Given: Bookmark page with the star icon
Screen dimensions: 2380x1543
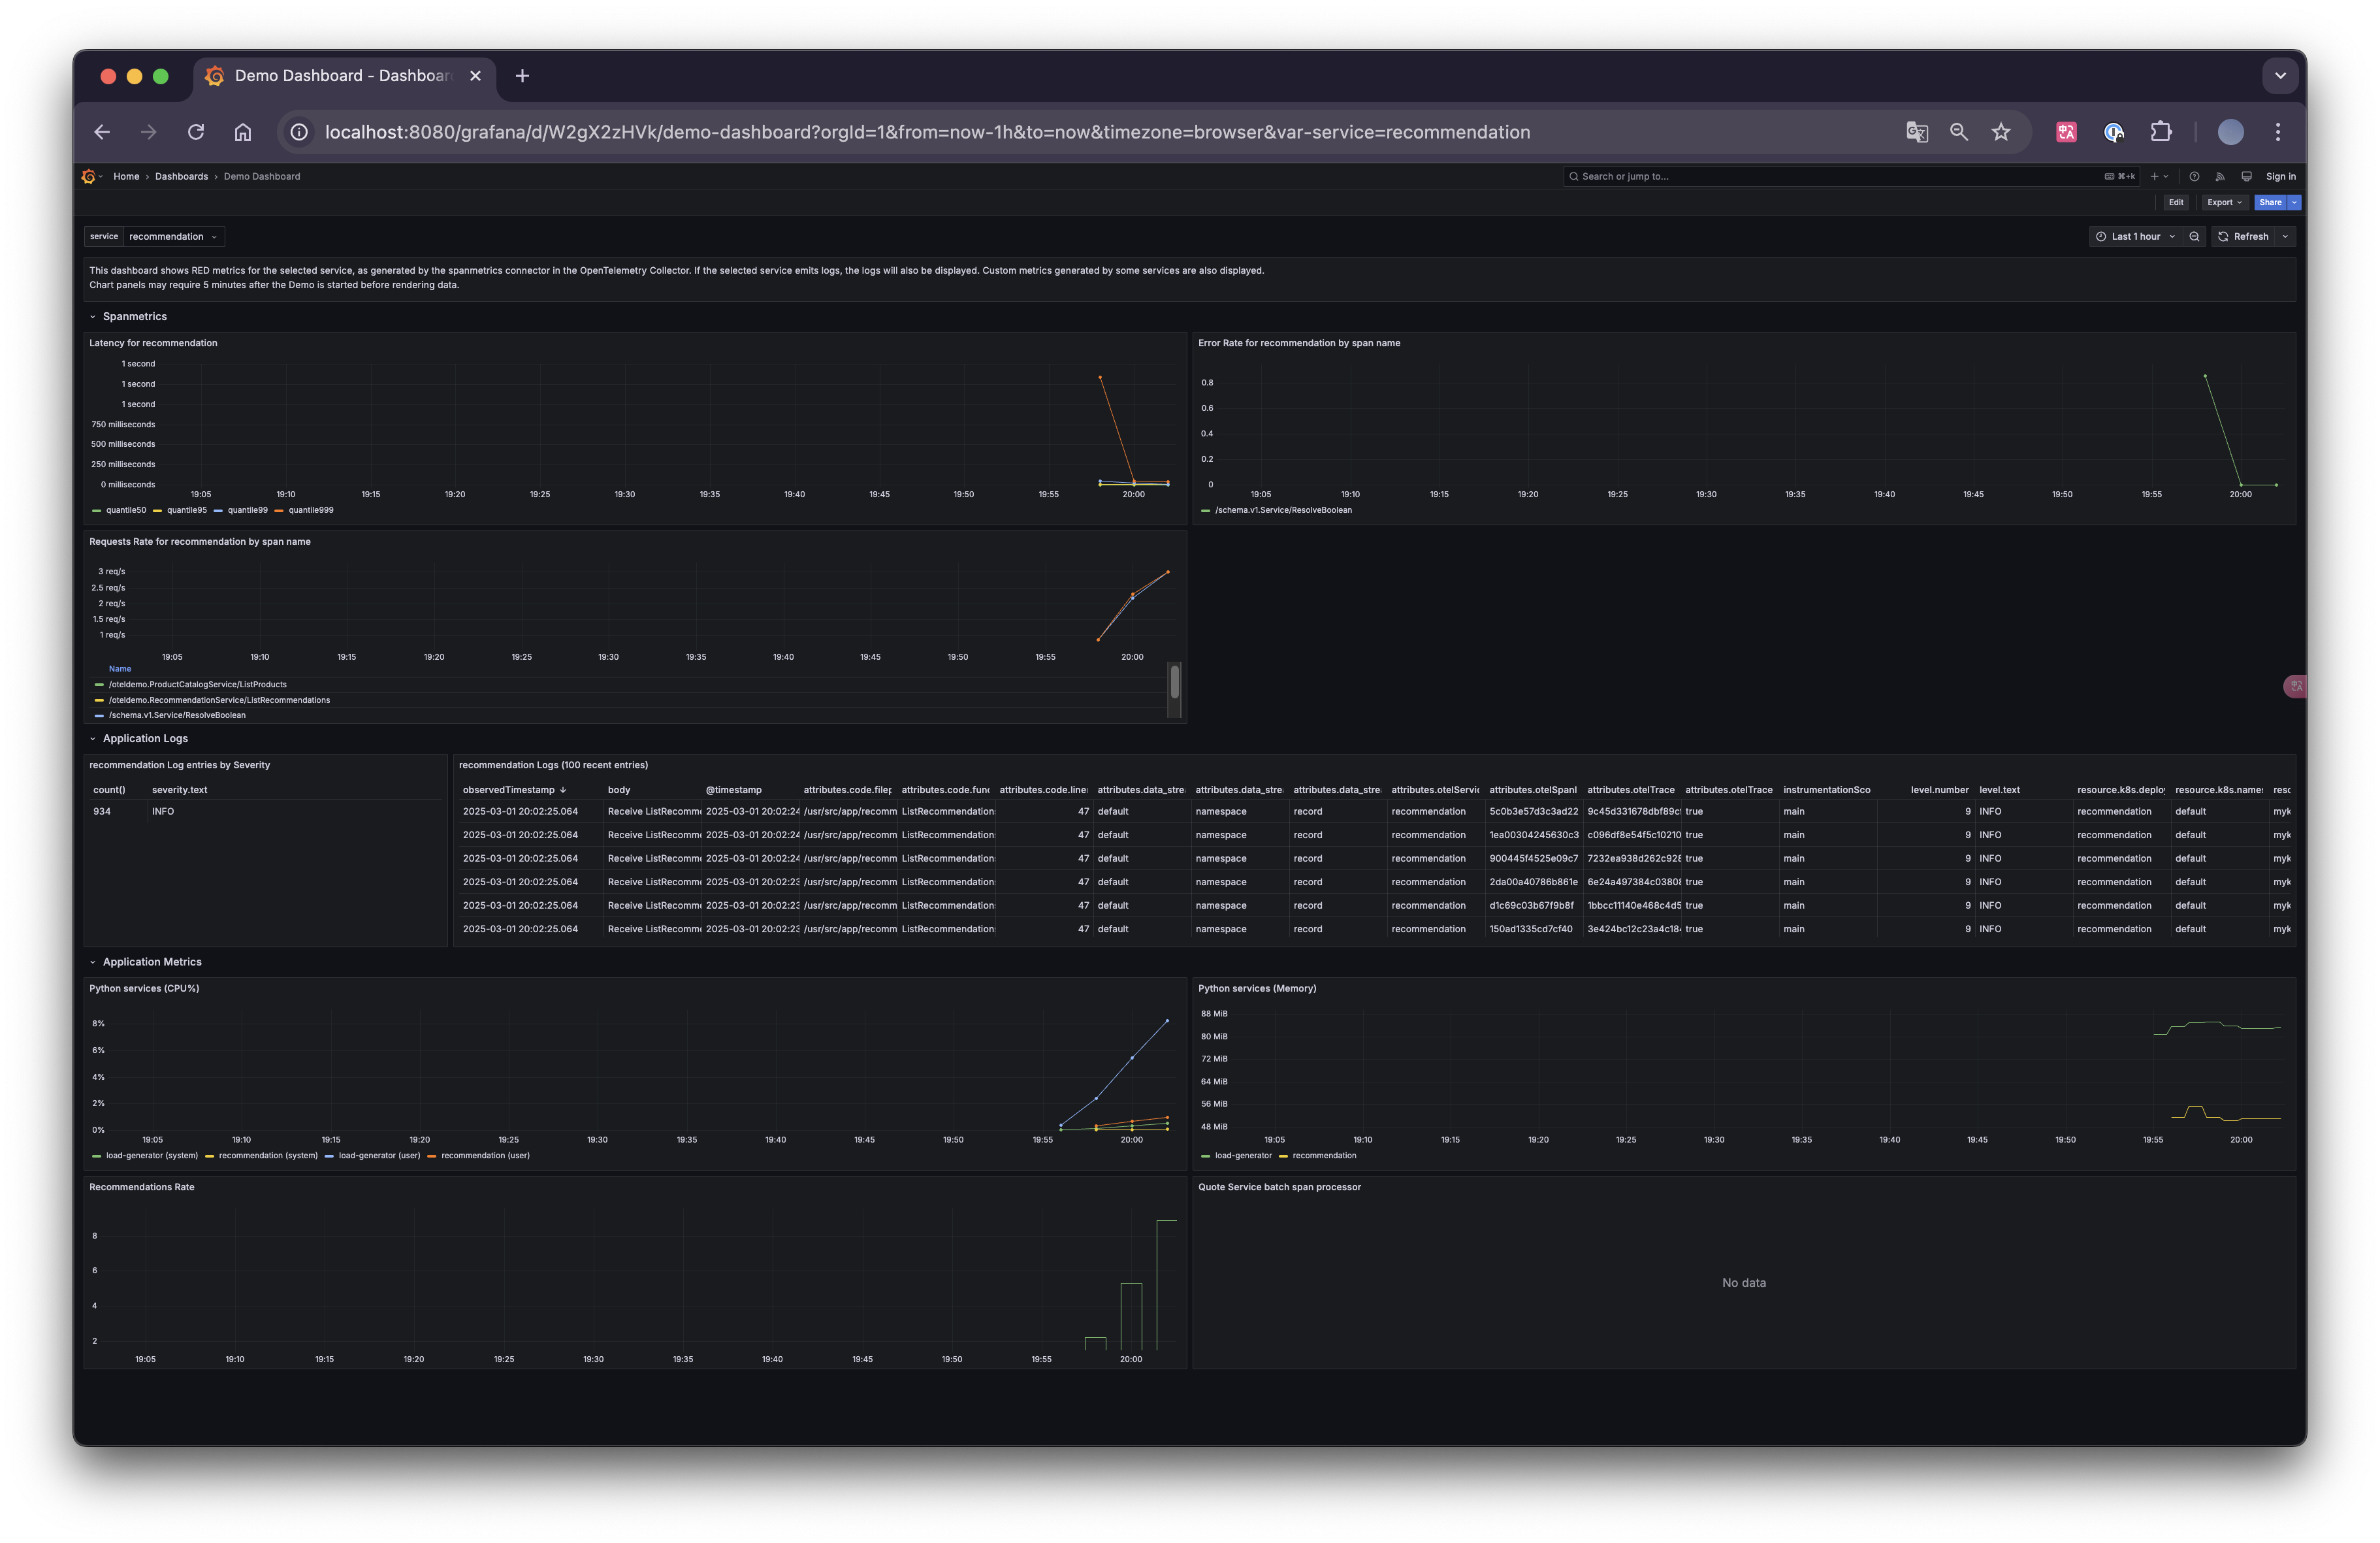Looking at the screenshot, I should (2001, 132).
